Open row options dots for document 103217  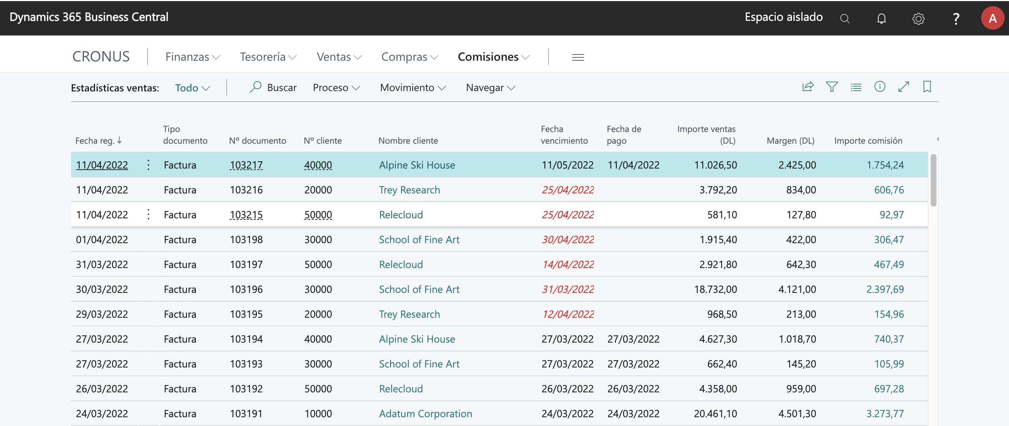pyautogui.click(x=148, y=165)
